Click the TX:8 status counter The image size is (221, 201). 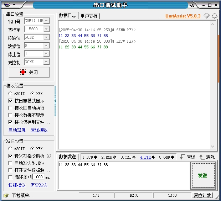tap(172, 195)
